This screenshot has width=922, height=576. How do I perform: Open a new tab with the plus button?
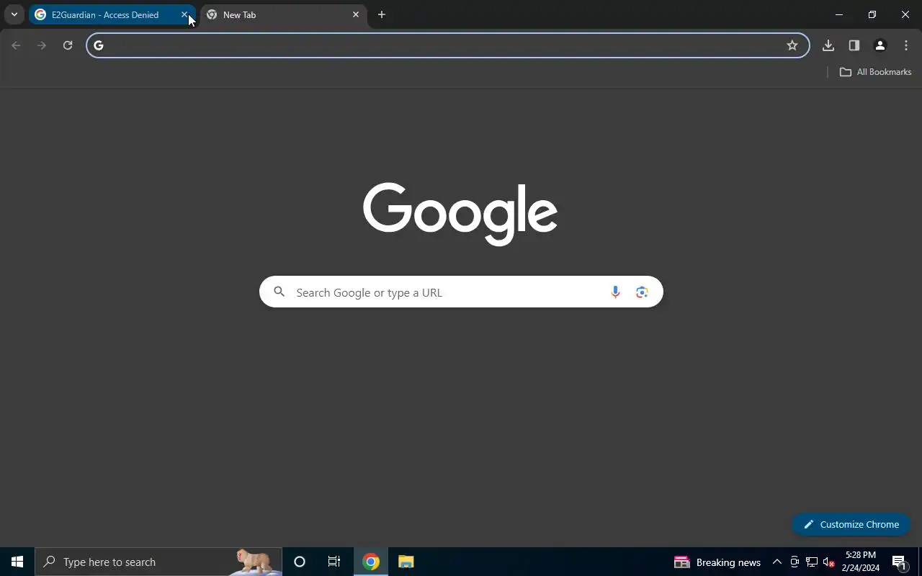pos(382,14)
